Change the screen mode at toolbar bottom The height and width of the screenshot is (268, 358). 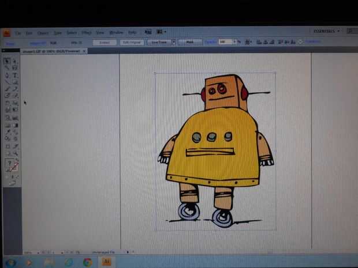click(x=13, y=183)
